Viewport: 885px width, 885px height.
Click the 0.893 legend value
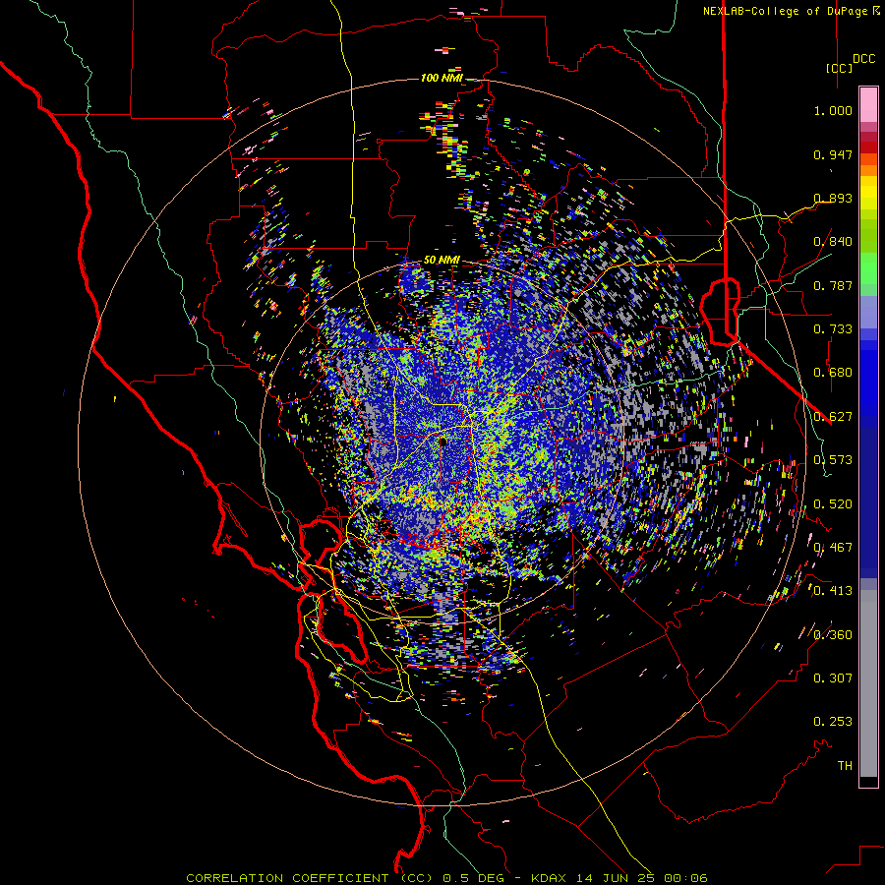pyautogui.click(x=833, y=198)
